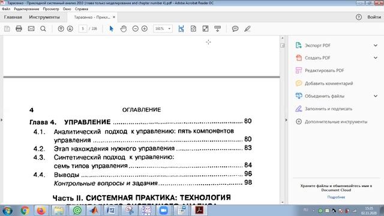Choose the Selection arrow tool
Screen dimensions: 384x216
[112, 29]
